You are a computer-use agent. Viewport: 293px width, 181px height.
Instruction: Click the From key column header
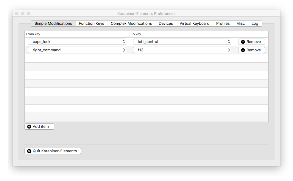[x=77, y=34]
